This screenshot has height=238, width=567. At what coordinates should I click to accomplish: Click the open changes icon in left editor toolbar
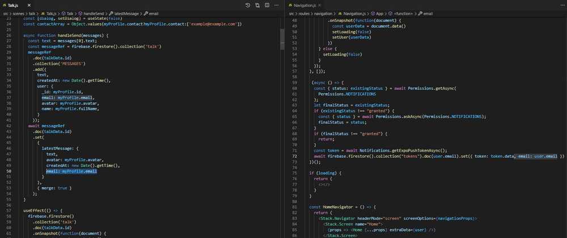[257, 6]
